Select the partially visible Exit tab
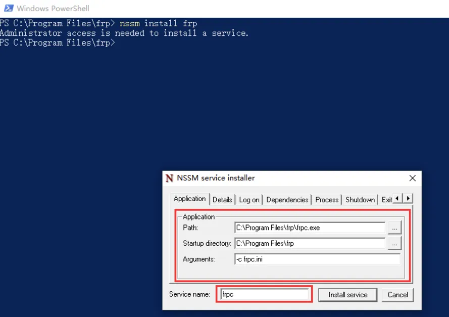This screenshot has height=317, width=449. (x=386, y=200)
